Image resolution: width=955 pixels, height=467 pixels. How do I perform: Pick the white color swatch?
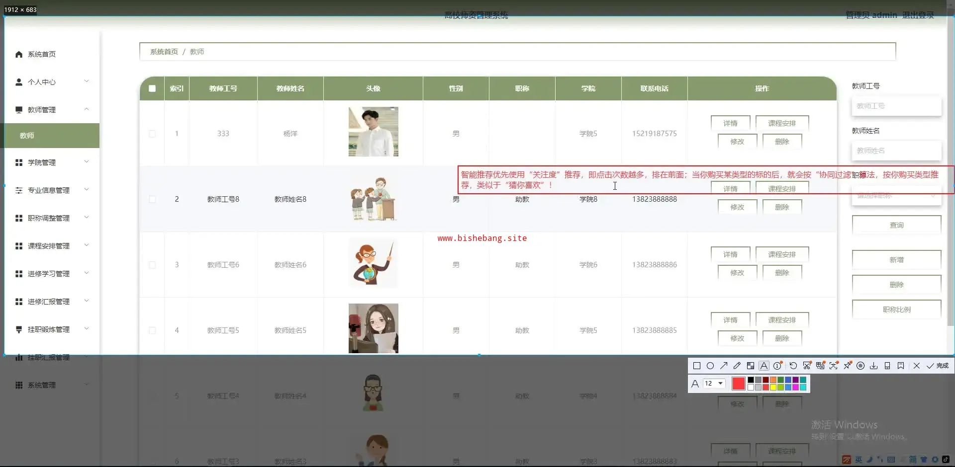click(x=751, y=387)
